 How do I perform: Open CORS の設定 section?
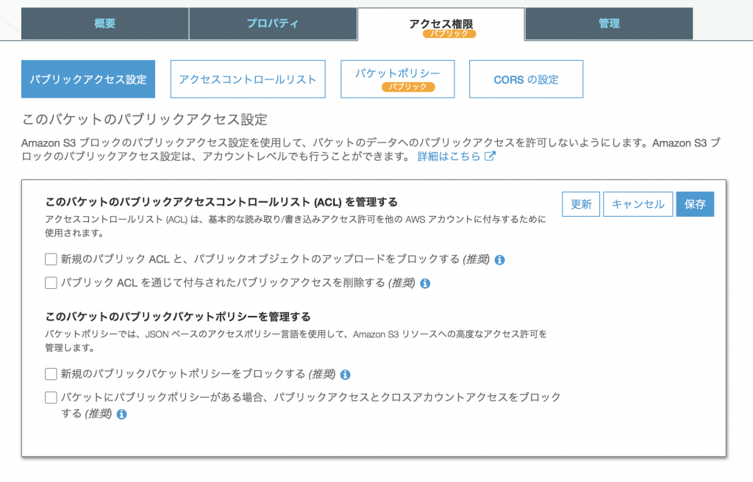(x=526, y=79)
